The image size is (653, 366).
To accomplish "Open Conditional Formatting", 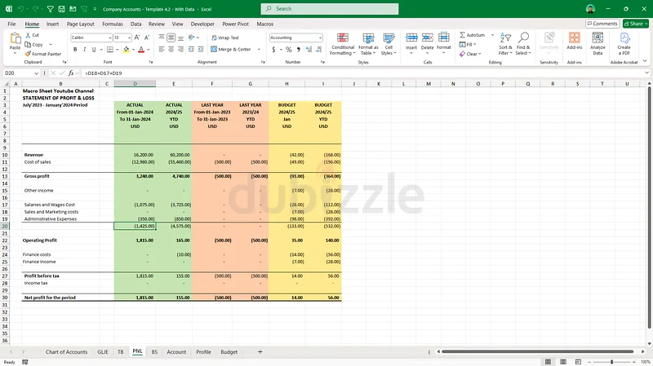I will click(342, 44).
